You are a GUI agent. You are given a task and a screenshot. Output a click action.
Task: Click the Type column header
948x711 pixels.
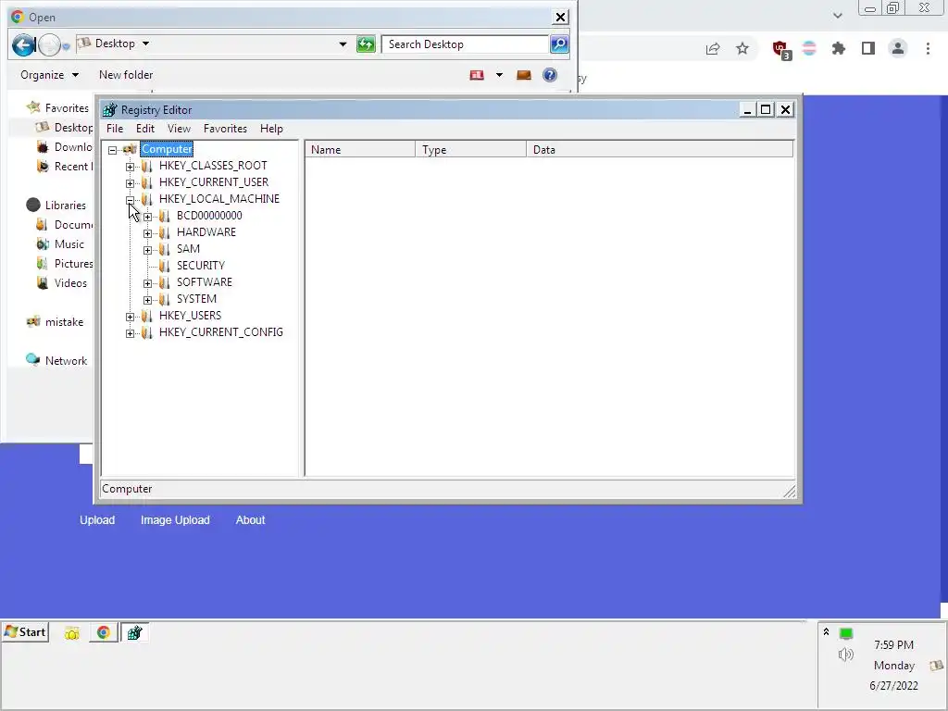point(471,150)
